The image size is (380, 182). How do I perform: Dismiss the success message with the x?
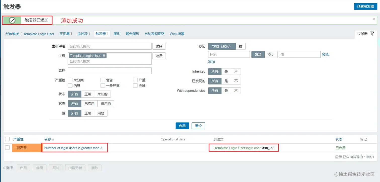pos(374,19)
